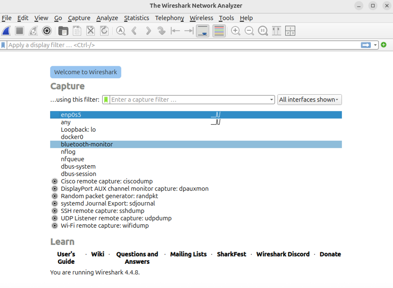
Task: Visit the Wireshark Wiki link
Action: coord(98,254)
